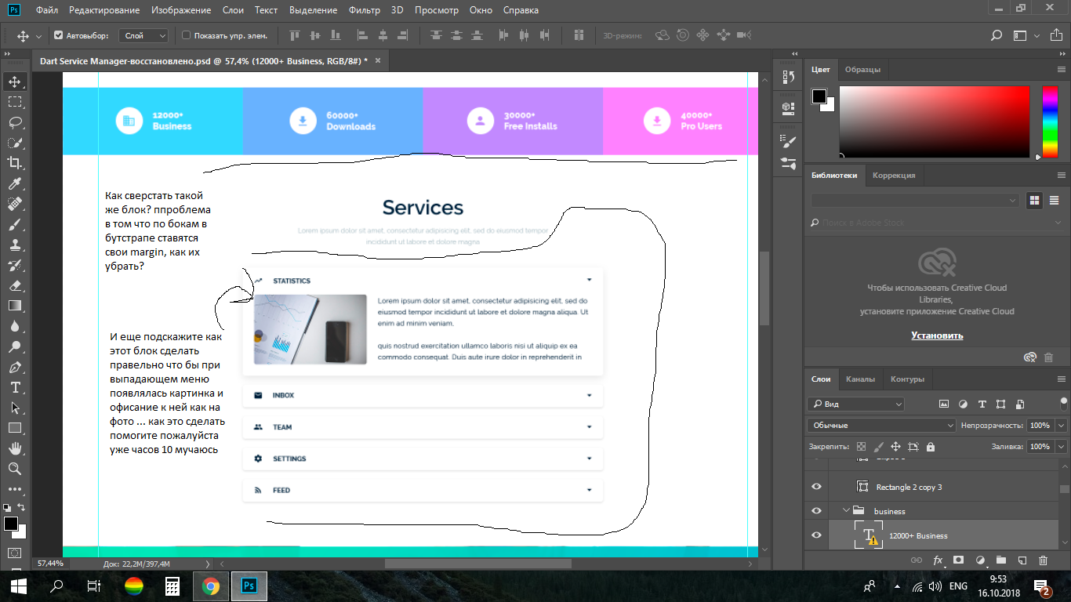Enable Показать упр. элем. checkbox
The image size is (1071, 602).
(x=186, y=35)
